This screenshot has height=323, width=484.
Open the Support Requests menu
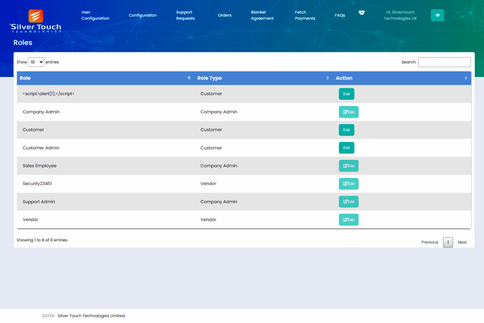tap(185, 15)
